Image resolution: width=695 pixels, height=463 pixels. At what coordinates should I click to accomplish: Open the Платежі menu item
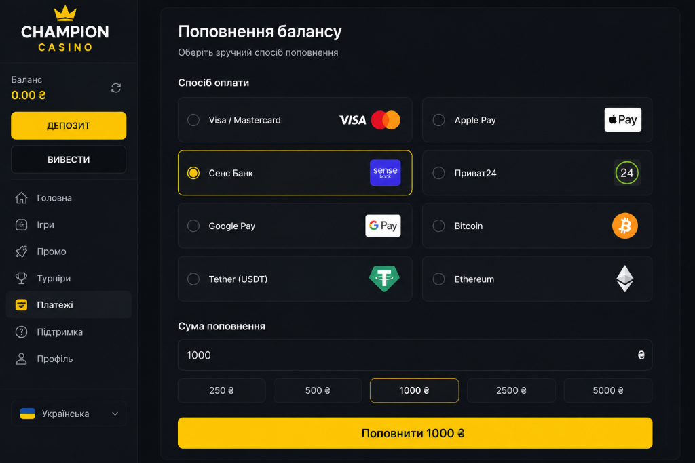[69, 305]
